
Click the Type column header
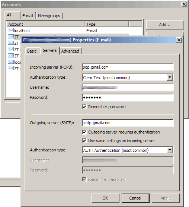pyautogui.click(x=106, y=24)
